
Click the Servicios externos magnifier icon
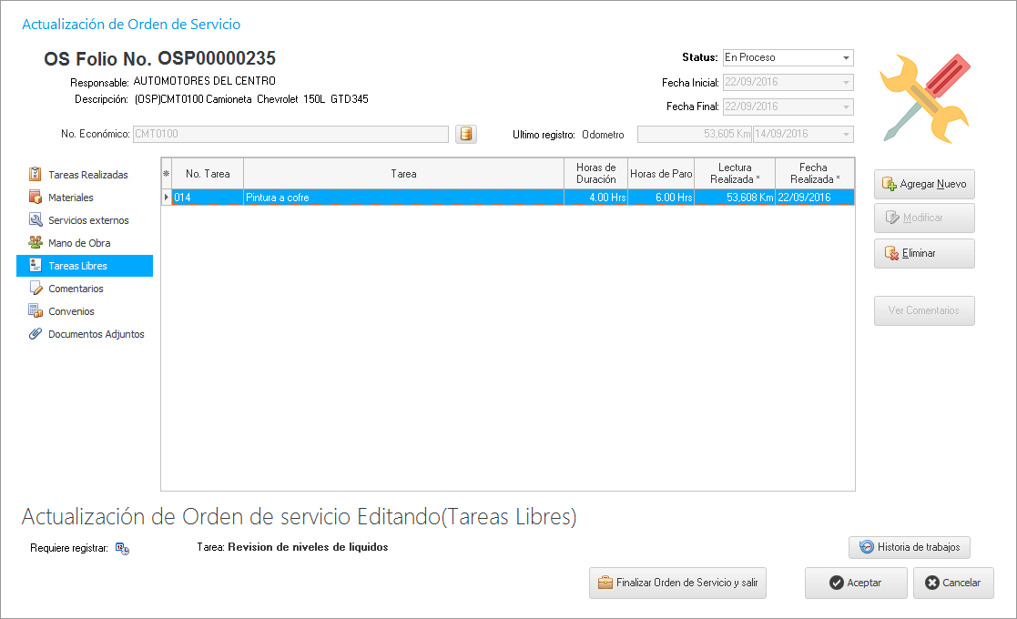(x=36, y=219)
